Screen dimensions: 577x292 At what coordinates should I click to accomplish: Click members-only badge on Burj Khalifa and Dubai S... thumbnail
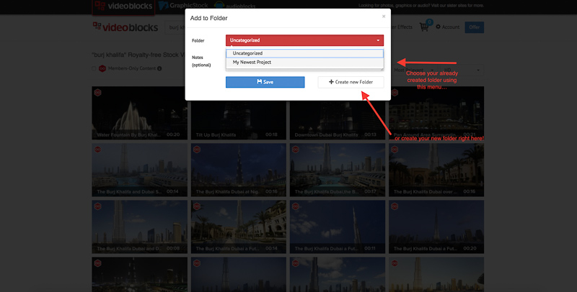tap(98, 150)
